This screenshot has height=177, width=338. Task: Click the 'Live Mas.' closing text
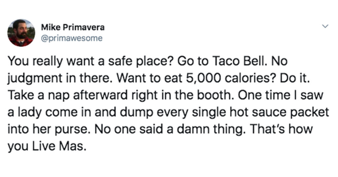click(x=59, y=146)
